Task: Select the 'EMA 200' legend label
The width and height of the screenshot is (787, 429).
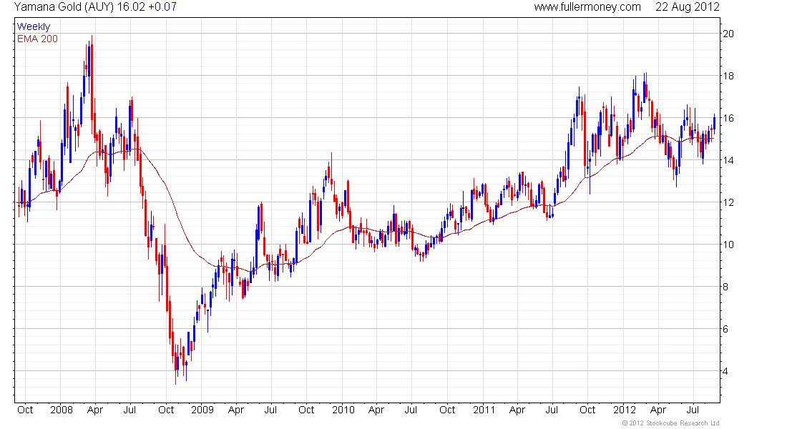Action: pyautogui.click(x=37, y=39)
